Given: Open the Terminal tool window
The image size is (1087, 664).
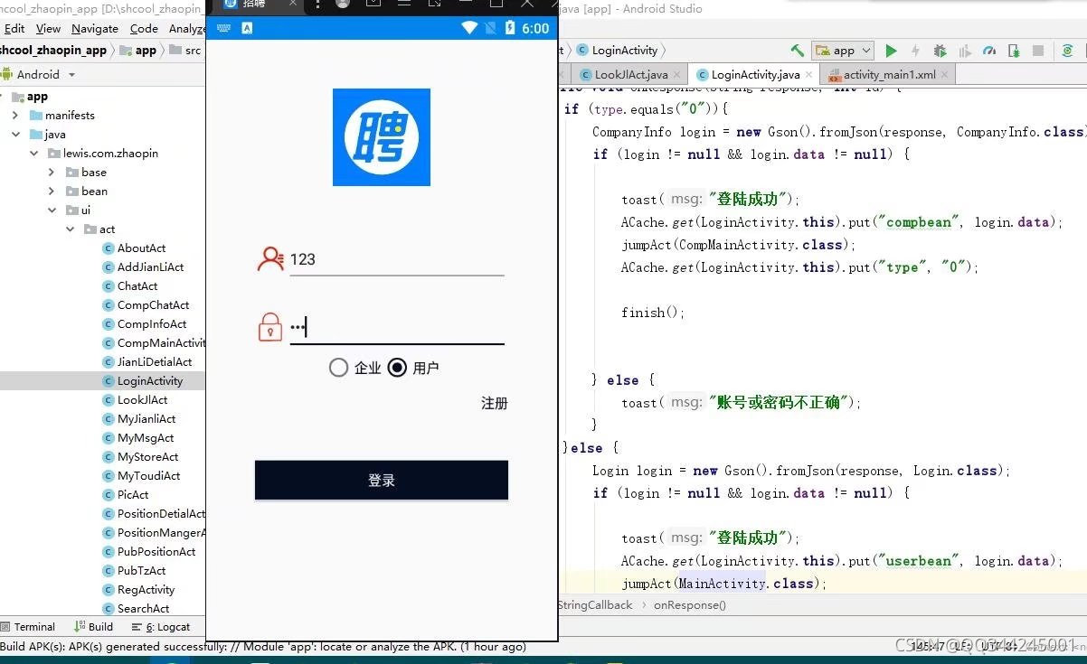Looking at the screenshot, I should (x=28, y=627).
